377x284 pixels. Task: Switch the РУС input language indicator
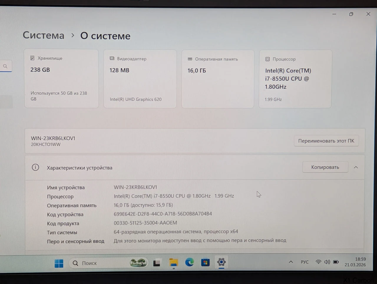point(305,262)
